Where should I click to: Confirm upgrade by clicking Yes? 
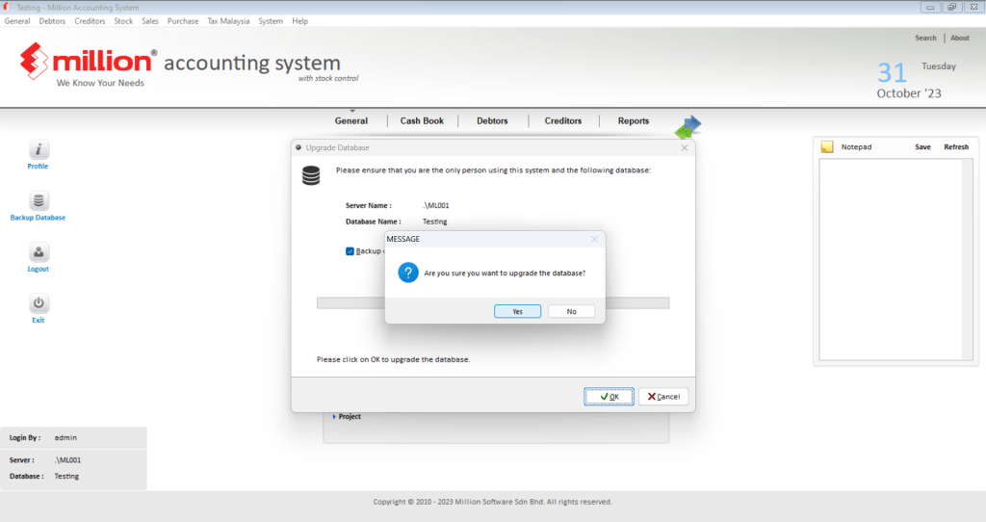517,311
